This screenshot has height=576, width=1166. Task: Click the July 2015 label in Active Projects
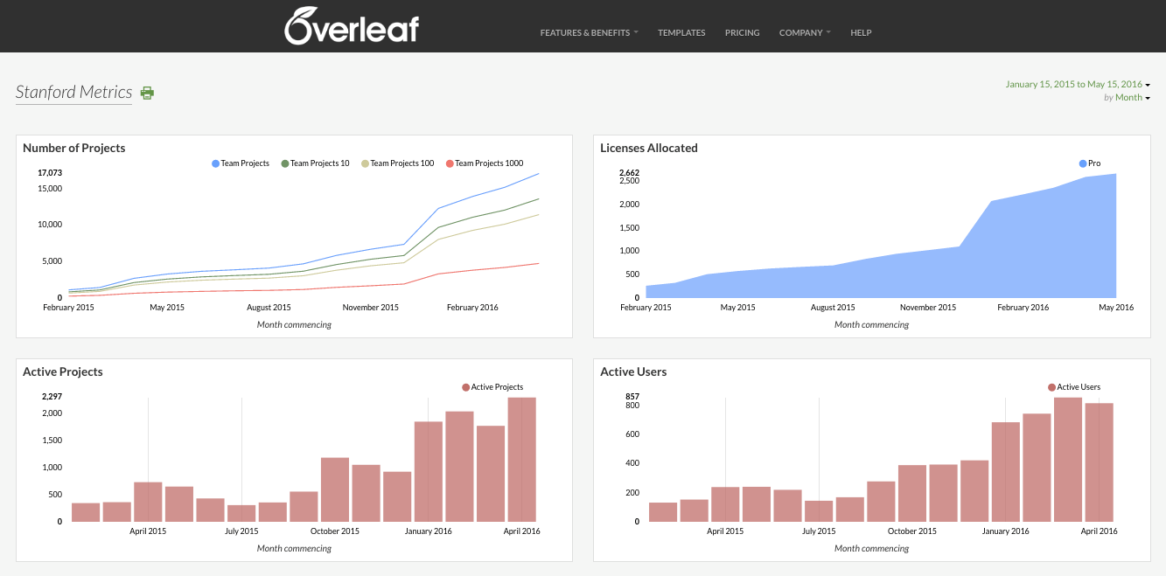tap(241, 531)
